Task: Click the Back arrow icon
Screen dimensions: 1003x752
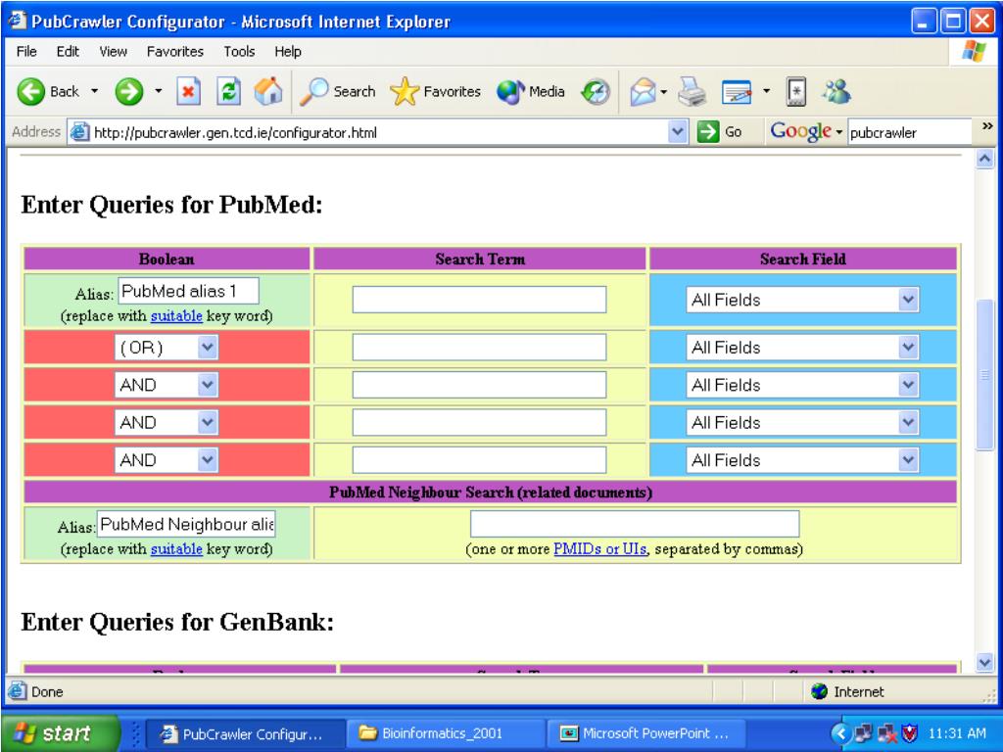Action: coord(30,92)
